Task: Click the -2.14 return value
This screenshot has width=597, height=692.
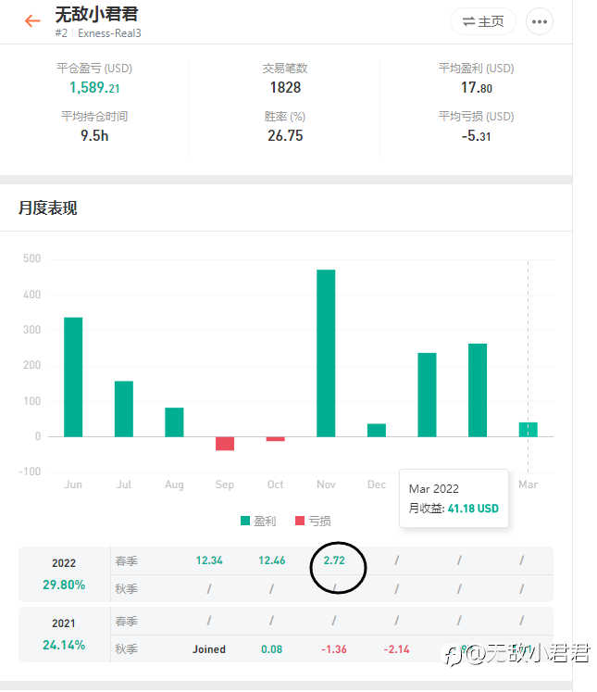Action: pos(396,649)
